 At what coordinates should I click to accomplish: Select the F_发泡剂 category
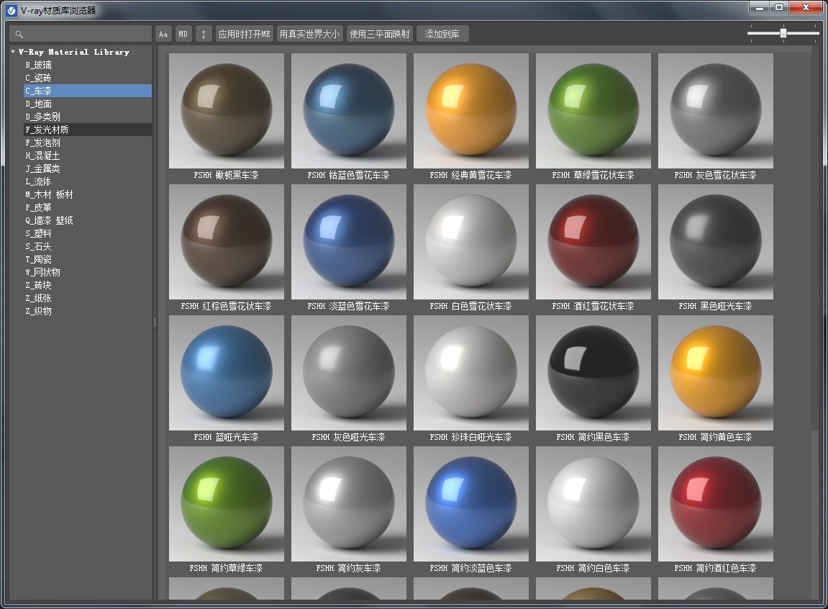pos(42,143)
